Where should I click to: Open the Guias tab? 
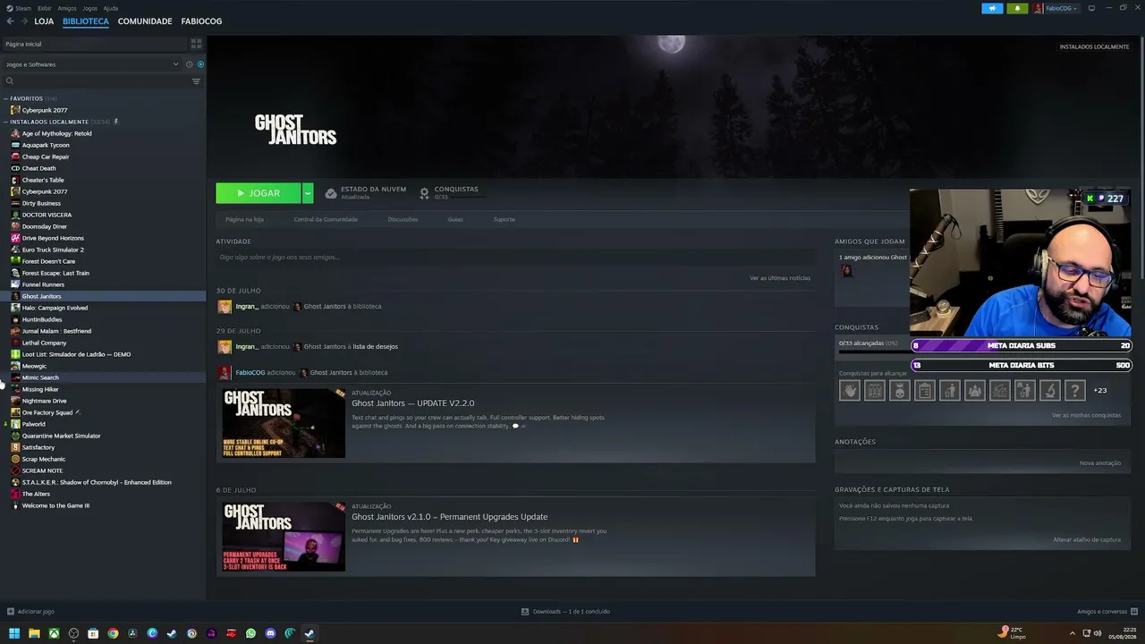[455, 219]
